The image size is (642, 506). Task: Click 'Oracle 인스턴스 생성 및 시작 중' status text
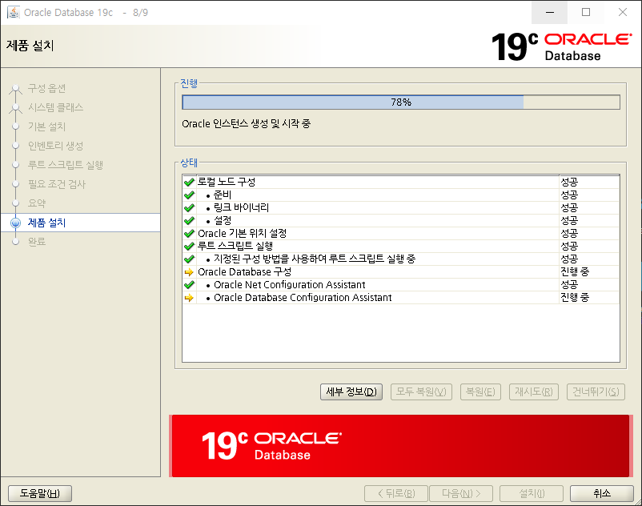point(246,123)
